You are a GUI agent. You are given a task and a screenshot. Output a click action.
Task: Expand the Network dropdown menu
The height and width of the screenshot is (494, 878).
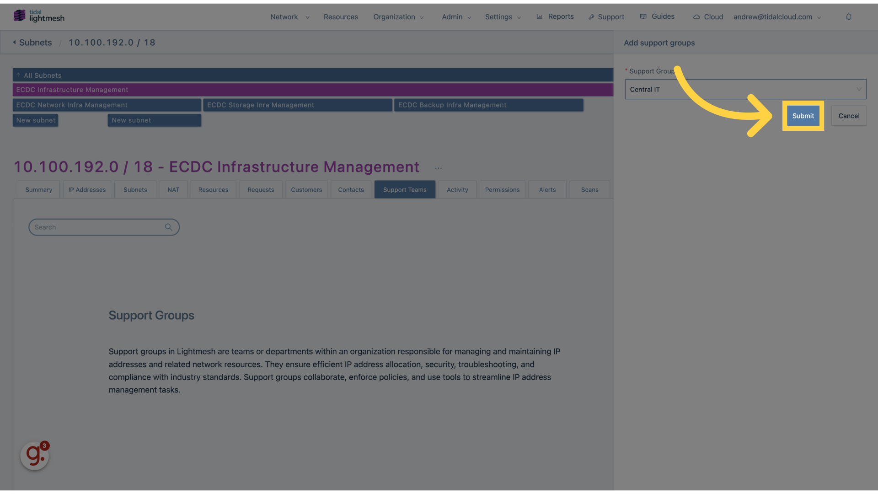click(290, 16)
